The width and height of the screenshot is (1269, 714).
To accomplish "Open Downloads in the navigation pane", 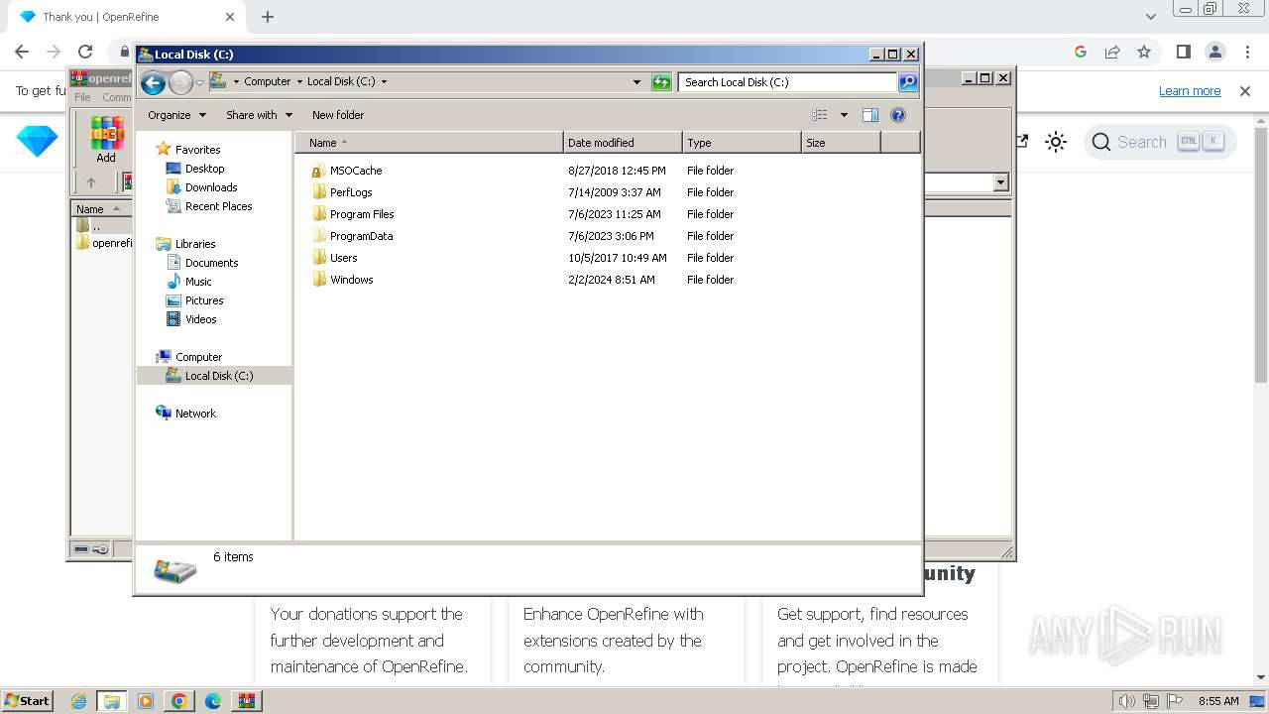I will (211, 187).
